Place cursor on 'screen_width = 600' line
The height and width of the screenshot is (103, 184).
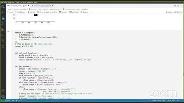pos(24,46)
